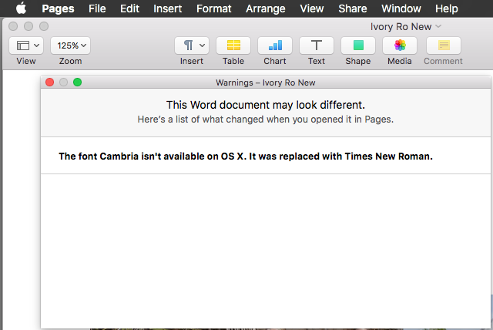Click the Warnings – Ivory Ro New title bar

(266, 82)
